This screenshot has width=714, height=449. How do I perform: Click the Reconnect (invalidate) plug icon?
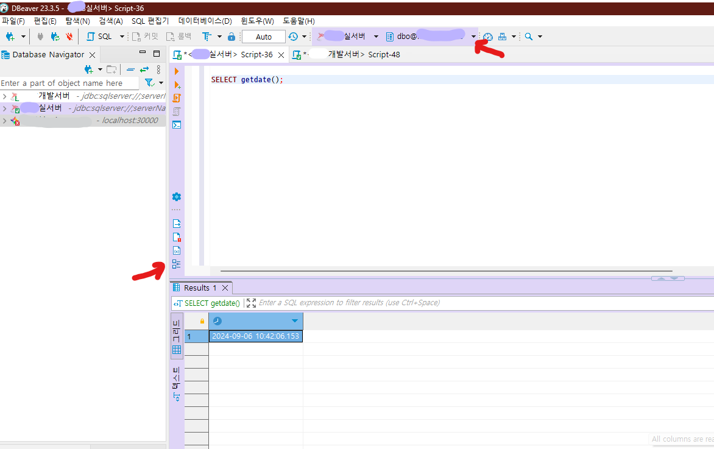tap(55, 37)
